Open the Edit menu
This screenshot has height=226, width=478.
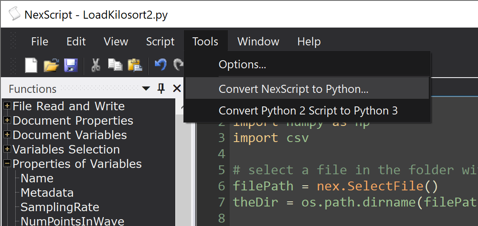coord(76,42)
